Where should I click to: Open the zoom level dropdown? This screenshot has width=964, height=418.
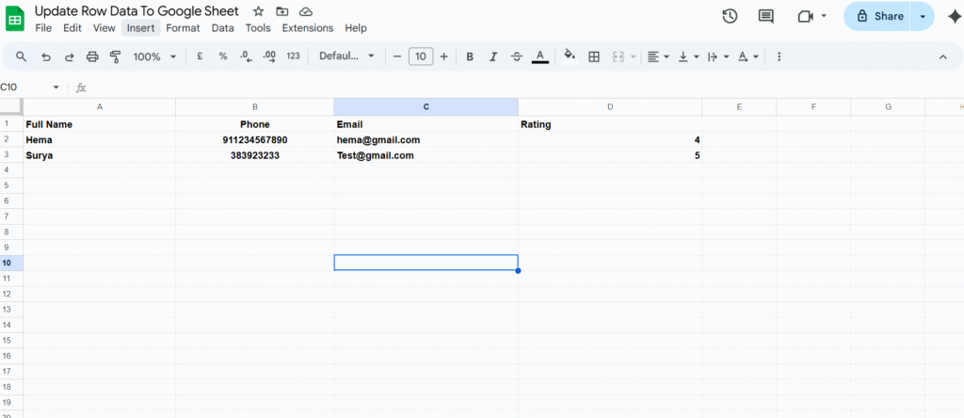(x=154, y=56)
